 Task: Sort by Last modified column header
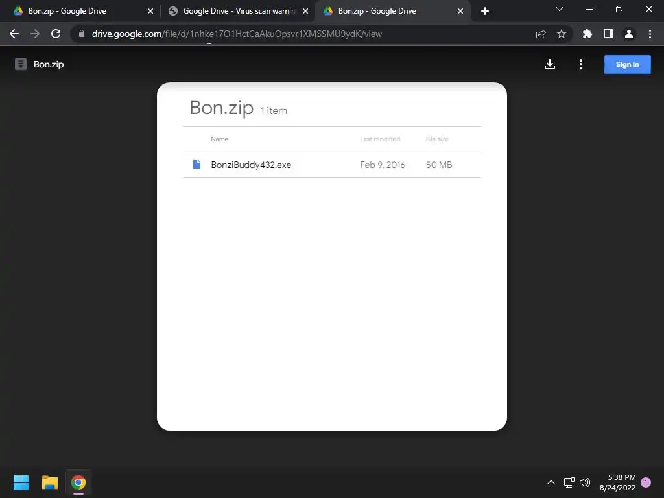pyautogui.click(x=380, y=139)
